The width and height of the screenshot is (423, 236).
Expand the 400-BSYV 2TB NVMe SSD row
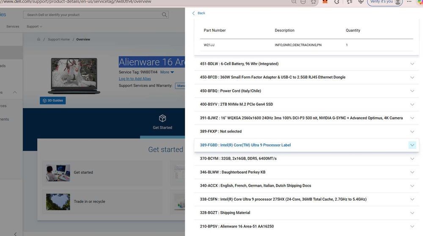coord(306,104)
